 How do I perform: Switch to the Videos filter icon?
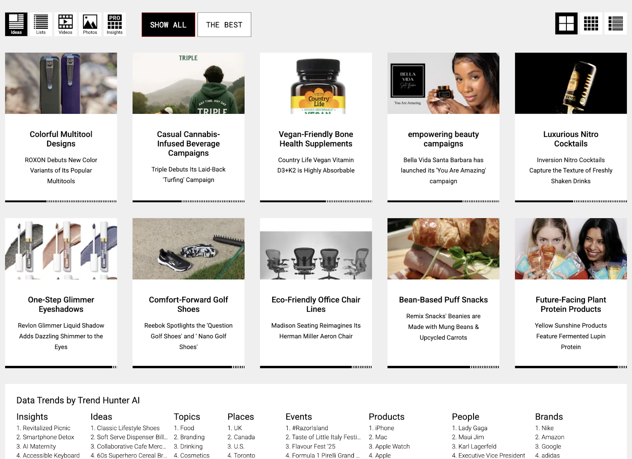coord(66,24)
